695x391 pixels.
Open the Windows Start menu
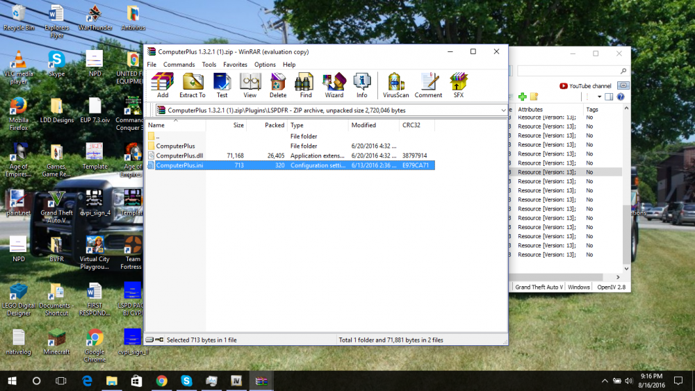12,381
